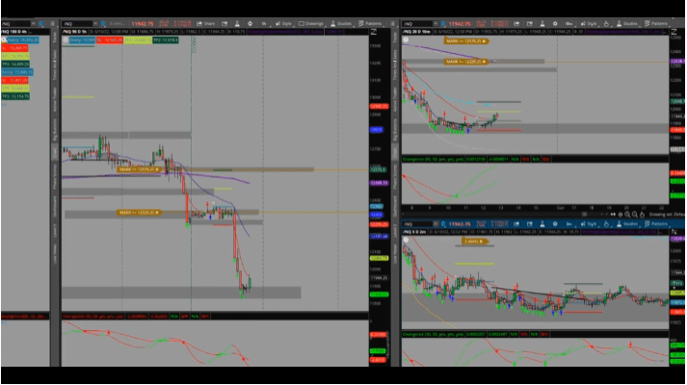
Task: Open the Trade side tab left of the 1h chart
Action: [55, 38]
